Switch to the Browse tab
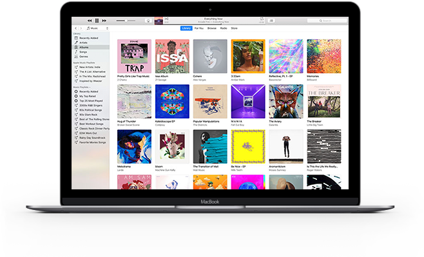 click(212, 28)
